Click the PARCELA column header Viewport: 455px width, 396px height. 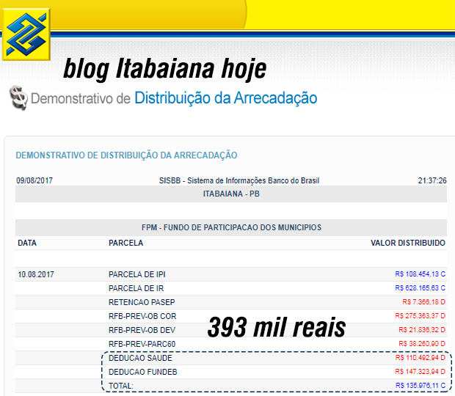point(126,243)
